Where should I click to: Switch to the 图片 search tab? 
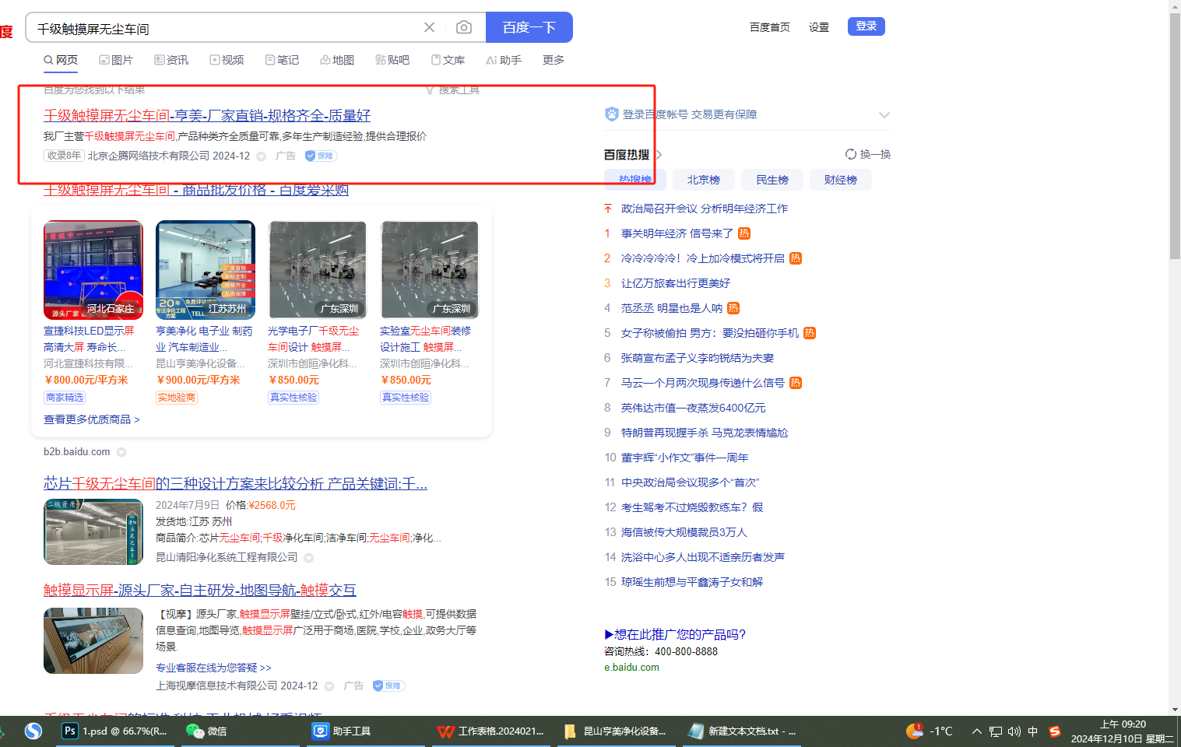116,60
